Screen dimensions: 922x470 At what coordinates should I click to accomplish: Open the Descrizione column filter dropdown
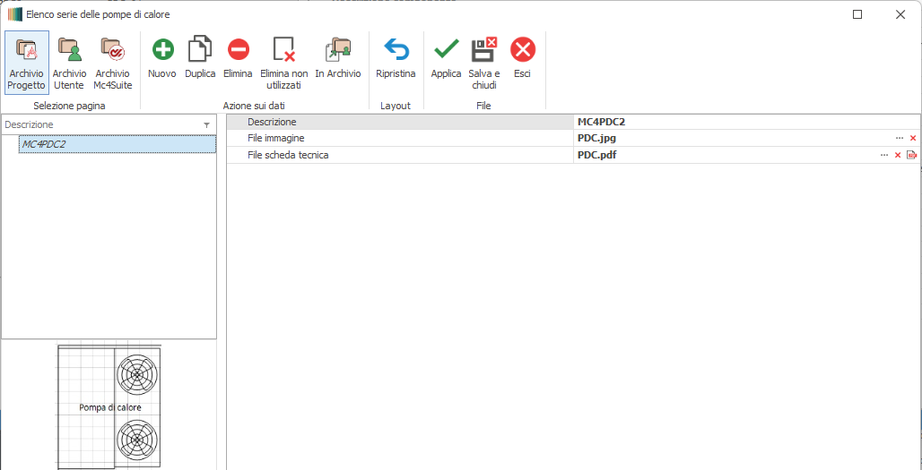coord(207,125)
